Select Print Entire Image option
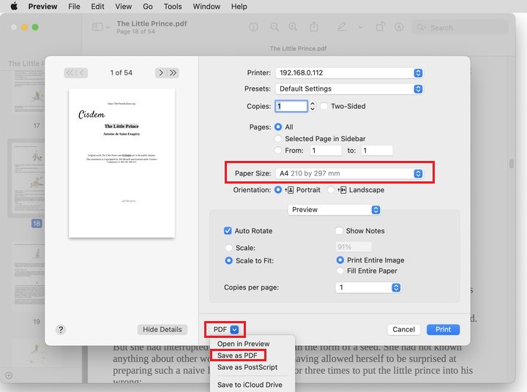Screen dimensions: 527x392 [x=340, y=260]
